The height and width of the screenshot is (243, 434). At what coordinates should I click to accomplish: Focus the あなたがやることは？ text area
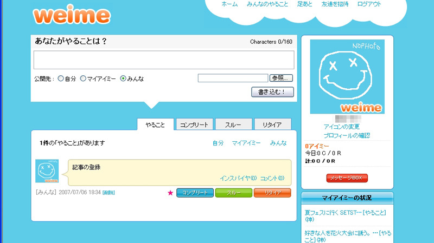coord(164,60)
